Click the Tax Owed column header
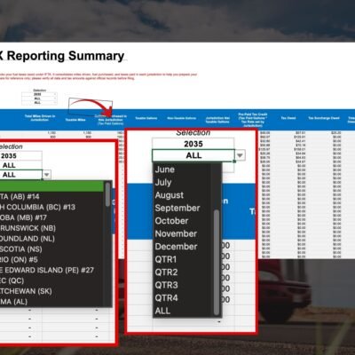 pos(288,118)
